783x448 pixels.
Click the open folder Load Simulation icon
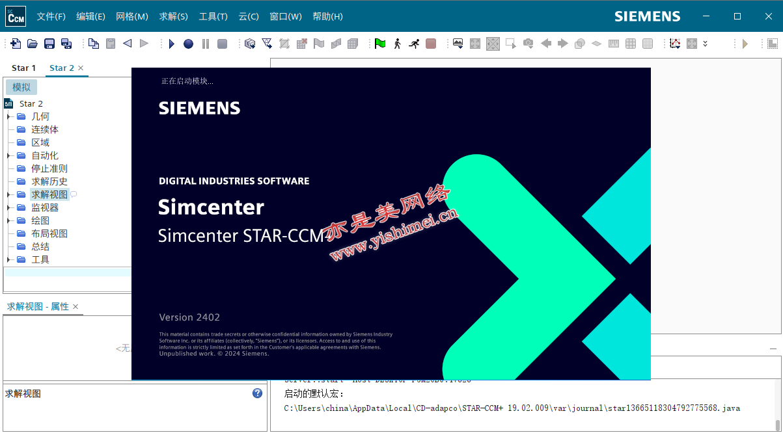pos(33,44)
